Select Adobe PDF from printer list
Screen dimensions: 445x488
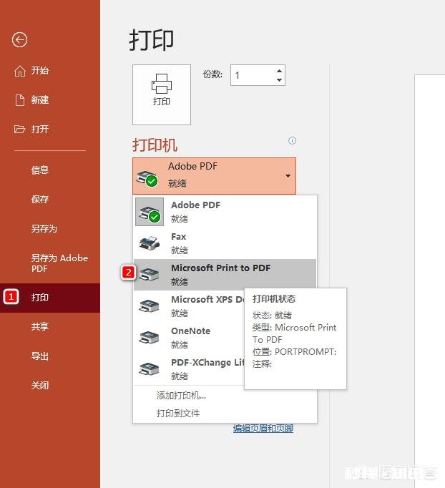coord(225,212)
